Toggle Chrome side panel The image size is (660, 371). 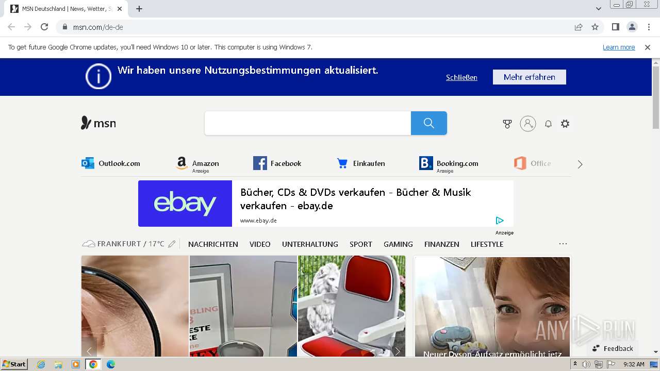coord(616,27)
